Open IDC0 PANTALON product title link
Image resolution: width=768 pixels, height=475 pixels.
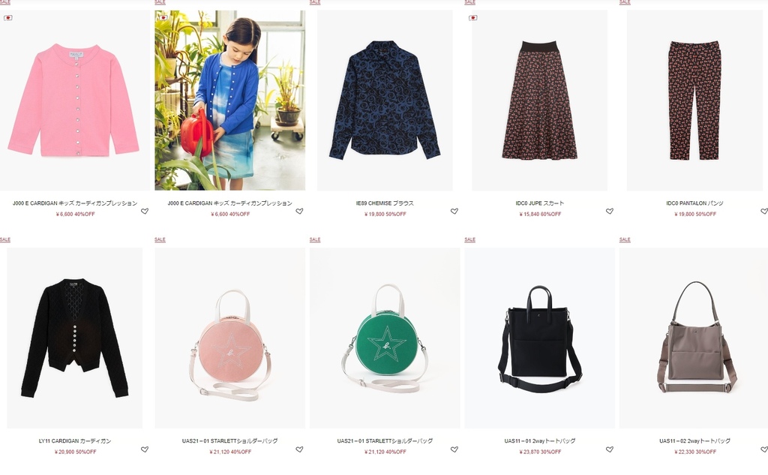click(694, 203)
